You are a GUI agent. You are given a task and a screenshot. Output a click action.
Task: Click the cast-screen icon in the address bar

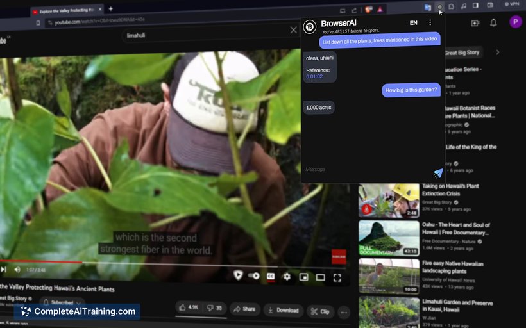[343, 11]
